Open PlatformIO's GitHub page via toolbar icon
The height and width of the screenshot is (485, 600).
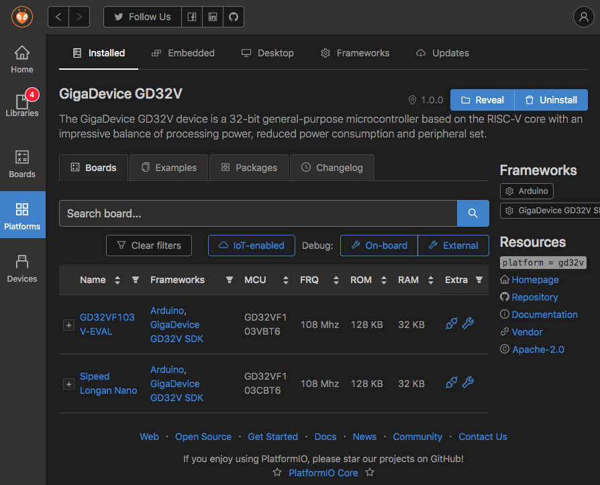(x=233, y=17)
